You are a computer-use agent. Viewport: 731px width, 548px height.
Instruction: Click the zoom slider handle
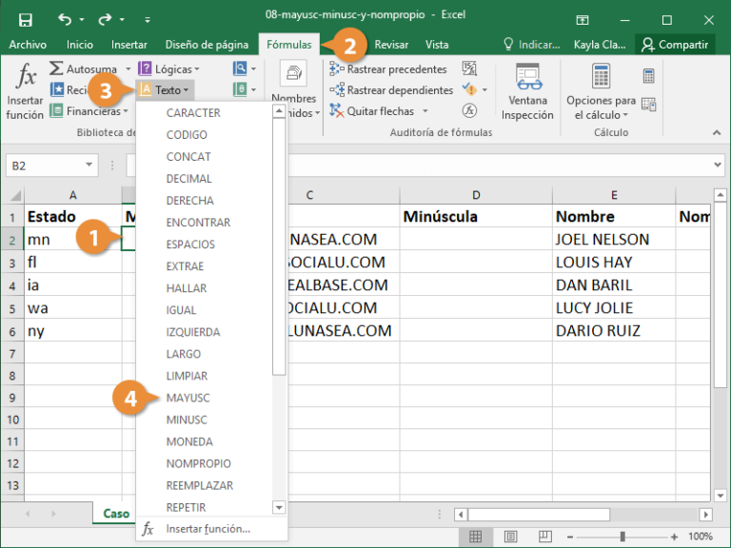tap(622, 537)
